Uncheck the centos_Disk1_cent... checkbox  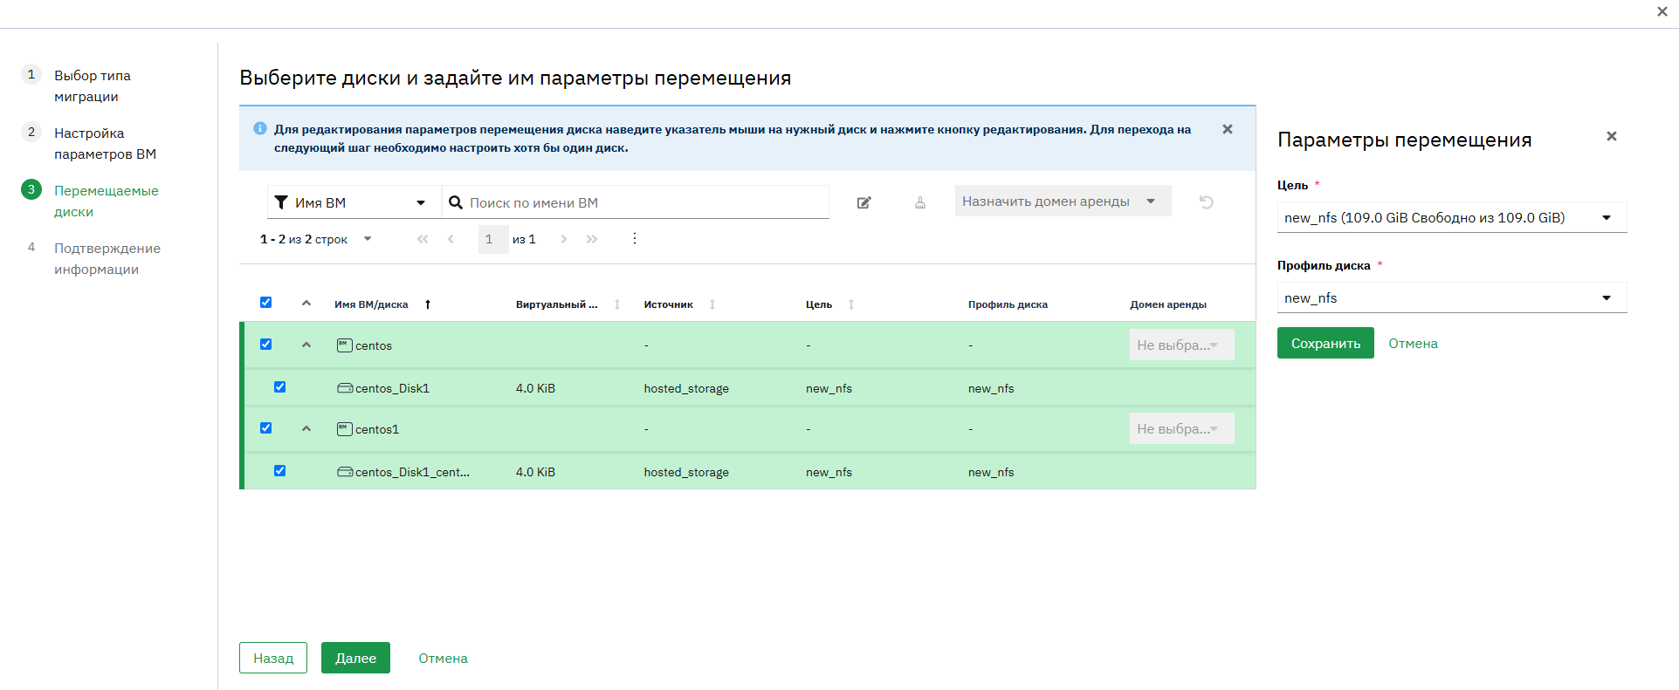[x=280, y=471]
